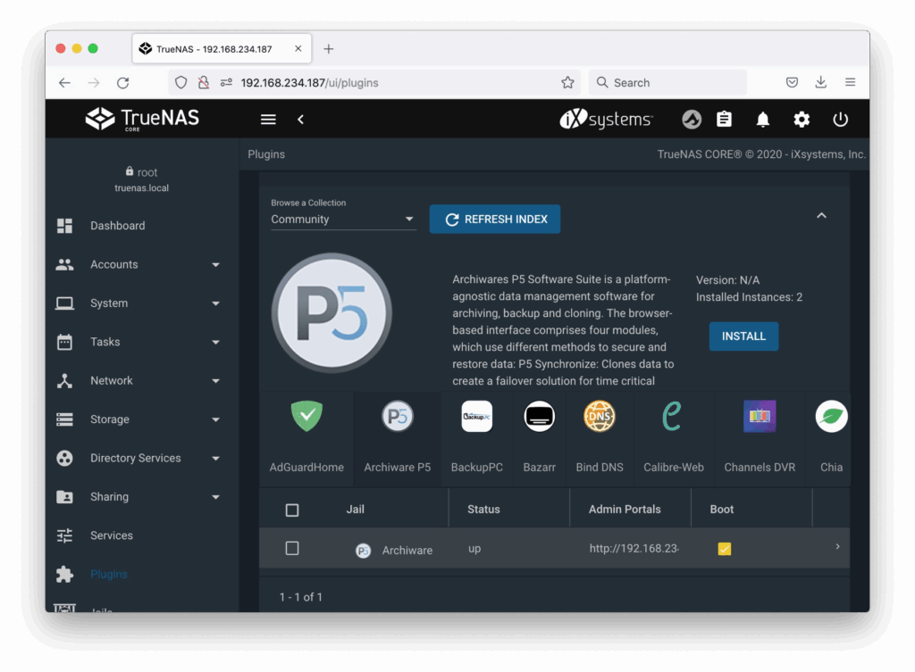
Task: Open the settings gear icon
Action: 802,120
